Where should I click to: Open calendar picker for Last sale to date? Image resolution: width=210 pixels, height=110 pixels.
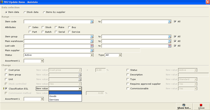click(169, 46)
